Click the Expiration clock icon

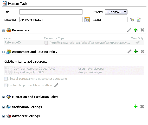pos(9,97)
